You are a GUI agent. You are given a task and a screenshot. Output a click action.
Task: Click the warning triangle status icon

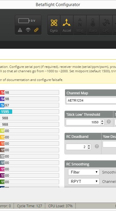(x=20, y=30)
